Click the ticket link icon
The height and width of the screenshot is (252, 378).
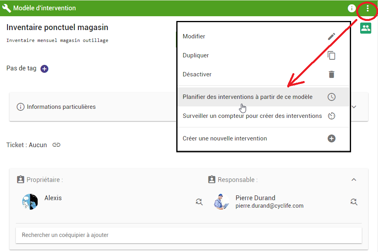pos(56,145)
